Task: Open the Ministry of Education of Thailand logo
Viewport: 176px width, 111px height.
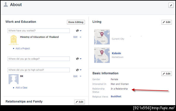Action: [13, 40]
